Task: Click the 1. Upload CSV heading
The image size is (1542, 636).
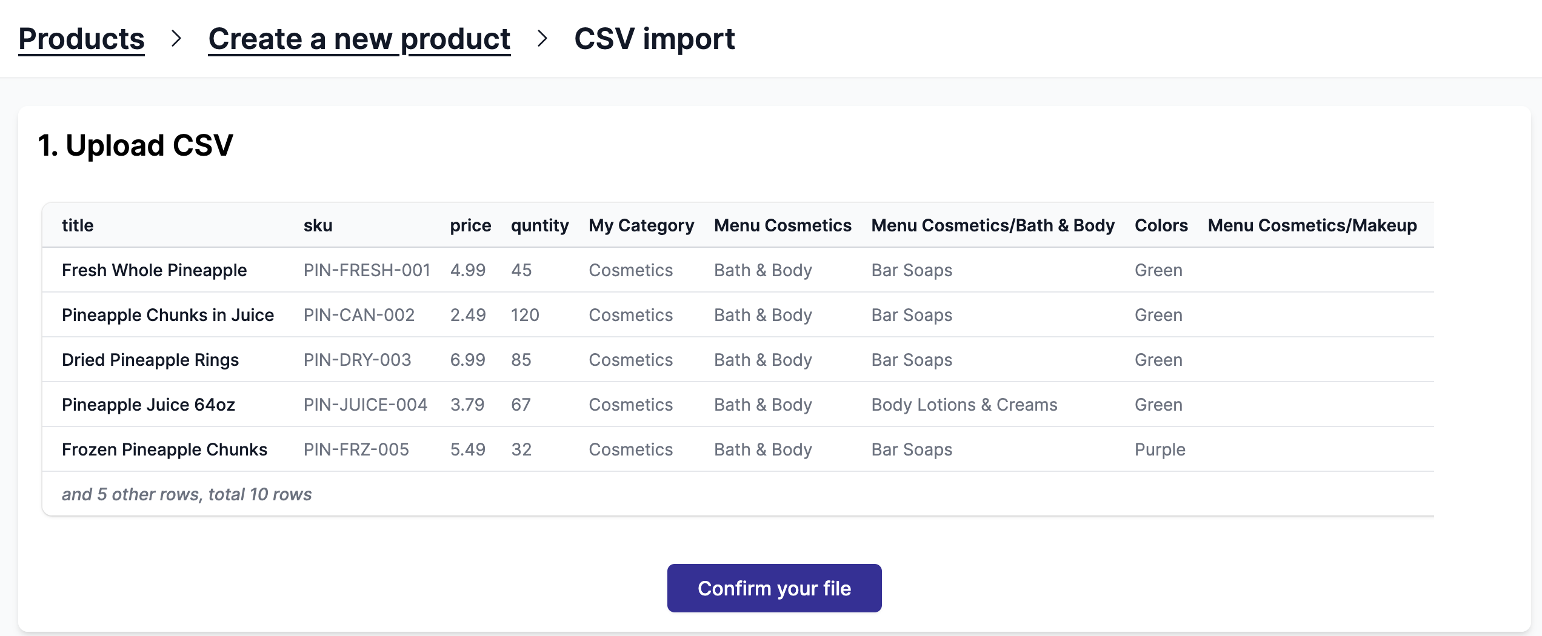Action: coord(136,144)
